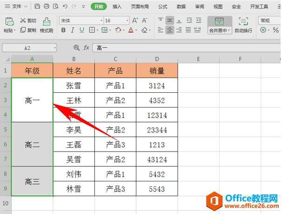
Task: Select cell containing 43124
Action: click(x=157, y=159)
